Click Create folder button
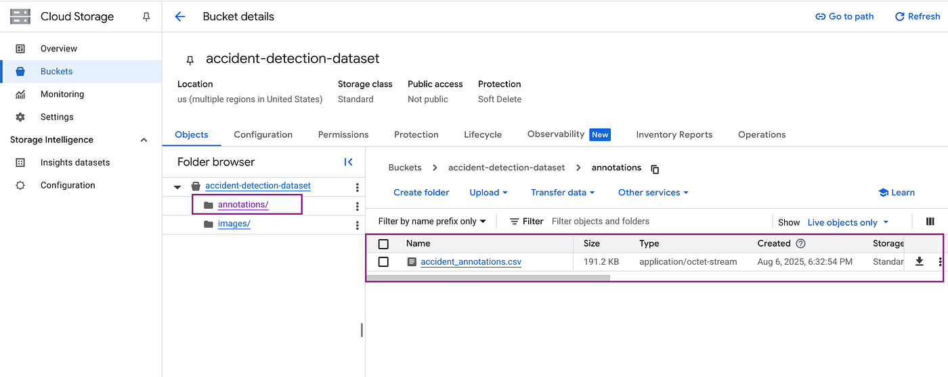This screenshot has width=948, height=377. click(421, 193)
